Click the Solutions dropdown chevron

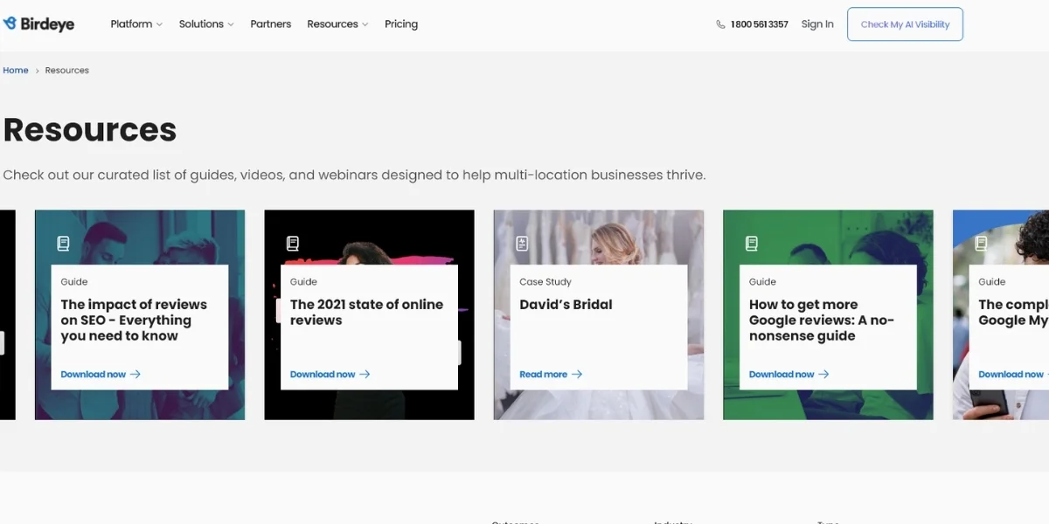(x=231, y=24)
